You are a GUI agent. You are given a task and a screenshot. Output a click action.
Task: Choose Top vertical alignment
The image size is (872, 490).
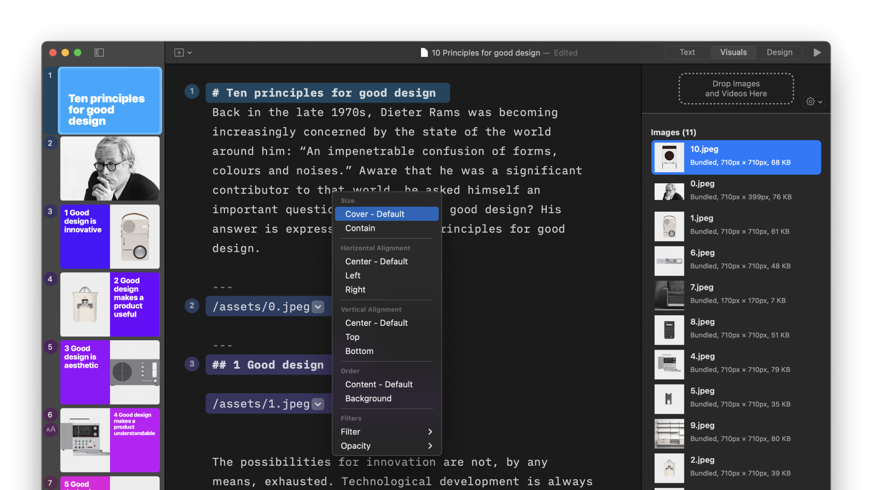[x=386, y=337]
